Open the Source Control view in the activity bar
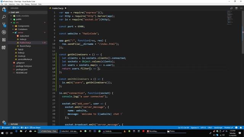244x137 pixels. coord(4,24)
